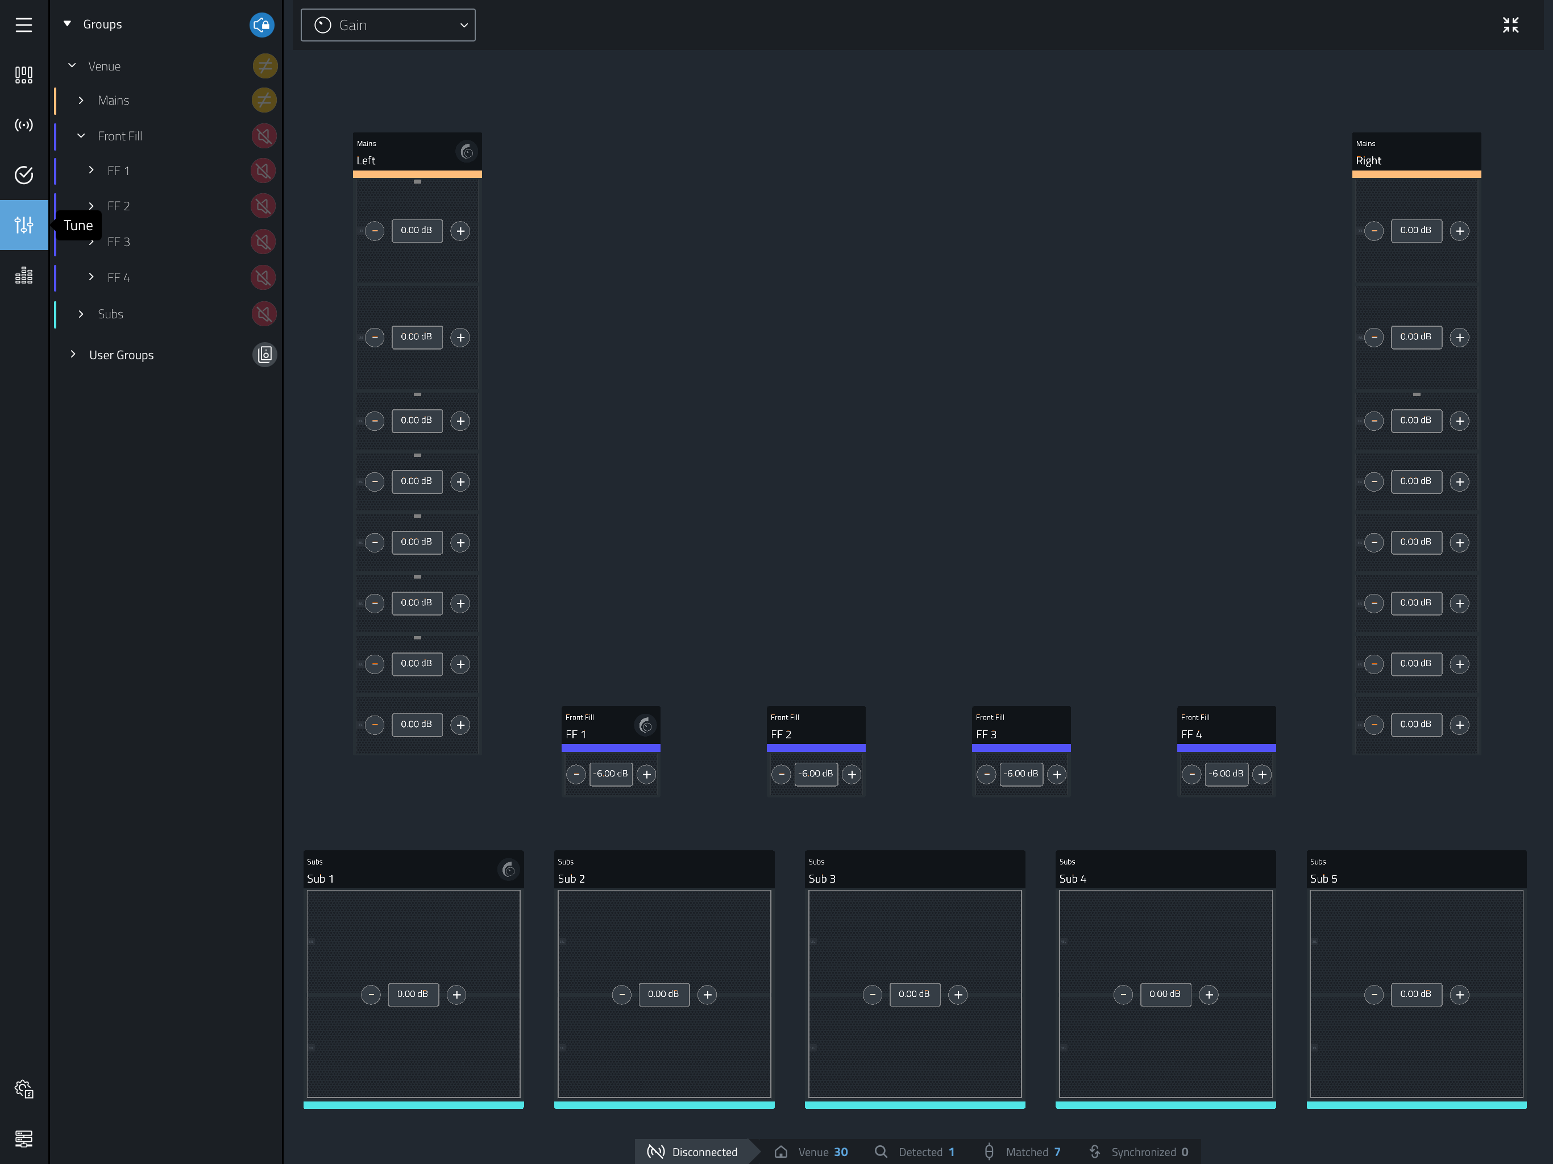This screenshot has height=1164, width=1553.
Task: Toggle mute for FF 2
Action: tap(263, 206)
